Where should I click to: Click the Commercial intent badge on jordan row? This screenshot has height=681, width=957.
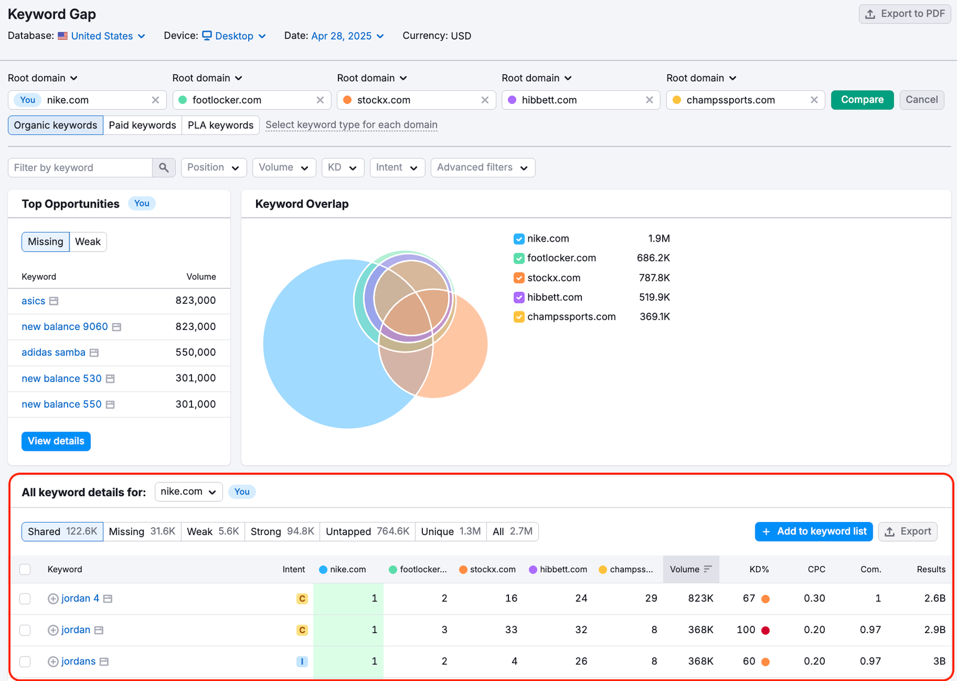(x=302, y=630)
